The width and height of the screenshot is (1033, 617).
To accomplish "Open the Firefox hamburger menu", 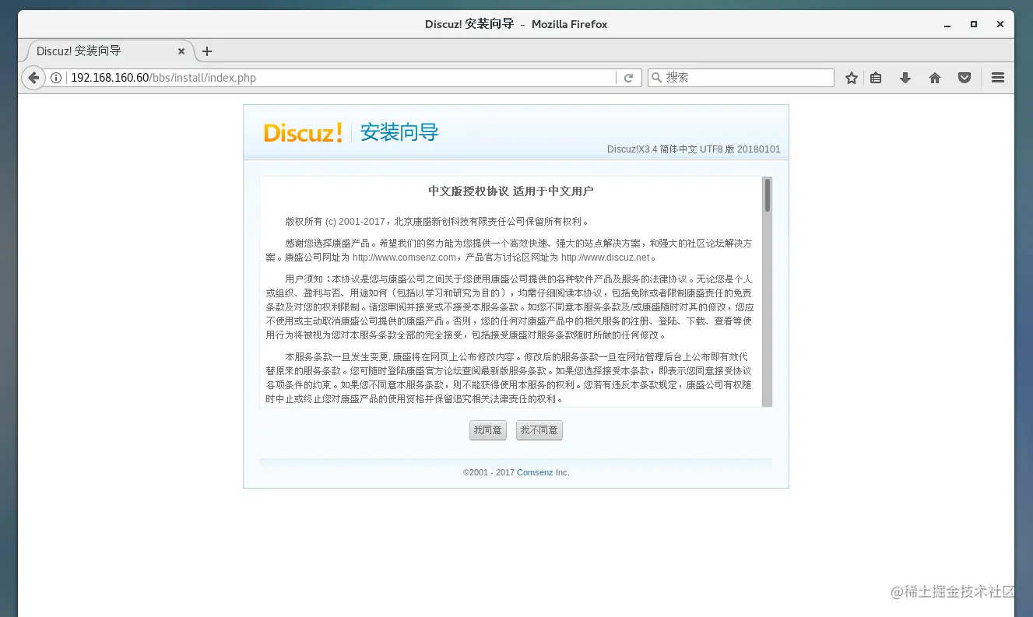I will (998, 78).
